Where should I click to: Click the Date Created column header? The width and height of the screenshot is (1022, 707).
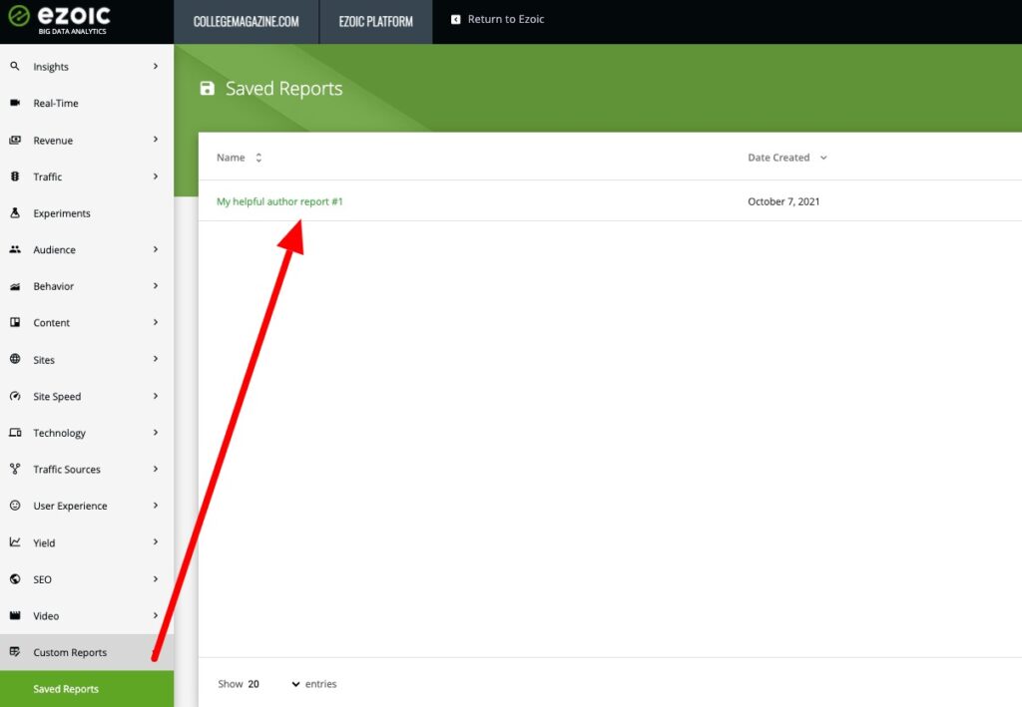[778, 158]
